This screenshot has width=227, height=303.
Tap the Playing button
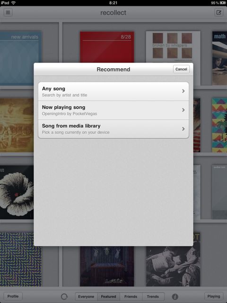click(x=214, y=296)
